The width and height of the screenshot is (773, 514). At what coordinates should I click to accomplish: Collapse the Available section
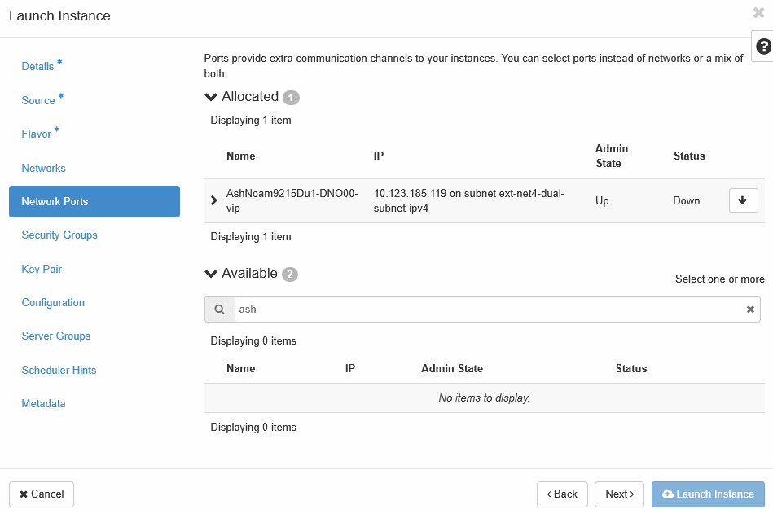[211, 274]
